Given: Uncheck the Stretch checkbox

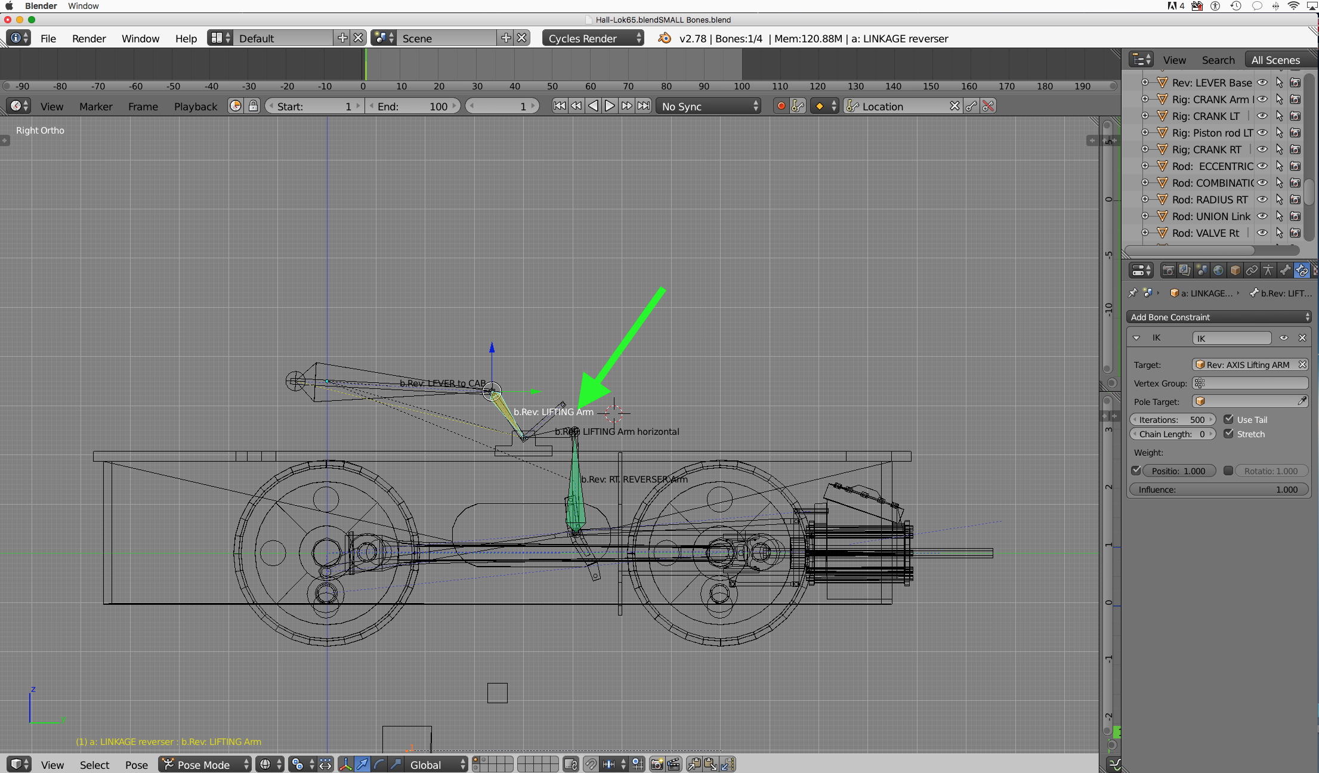Looking at the screenshot, I should coord(1228,434).
